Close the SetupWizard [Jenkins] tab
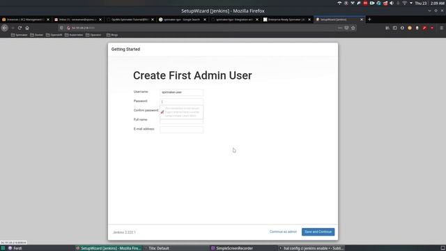 coord(362,20)
